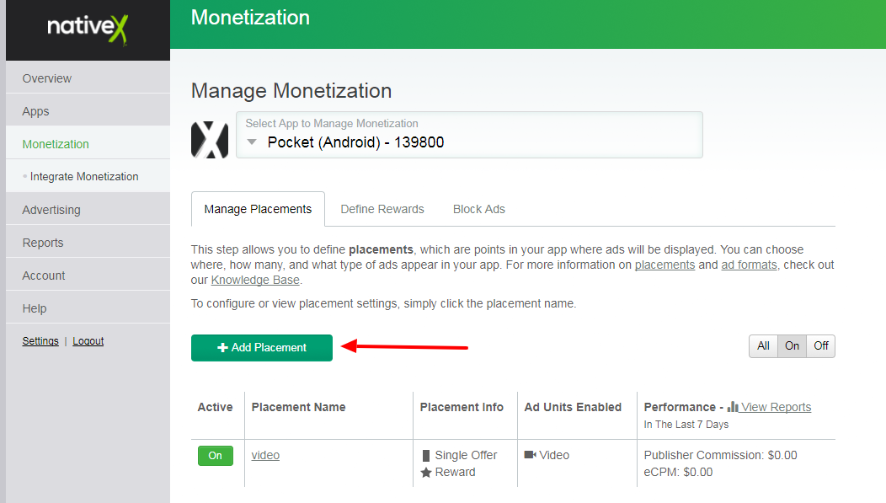Image resolution: width=886 pixels, height=503 pixels.
Task: Open the Reports sidebar section
Action: [x=43, y=243]
